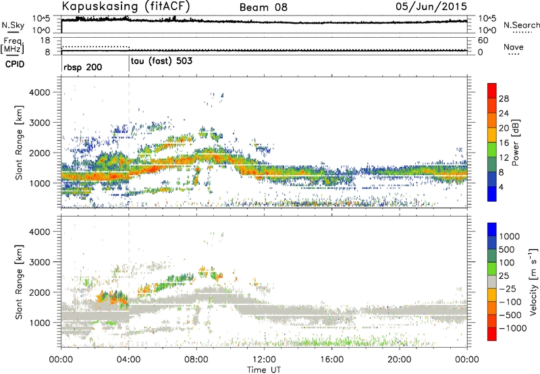Screen dimensions: 540x374
Task: Click the '4' tick on the Power scale
Action: (x=502, y=187)
